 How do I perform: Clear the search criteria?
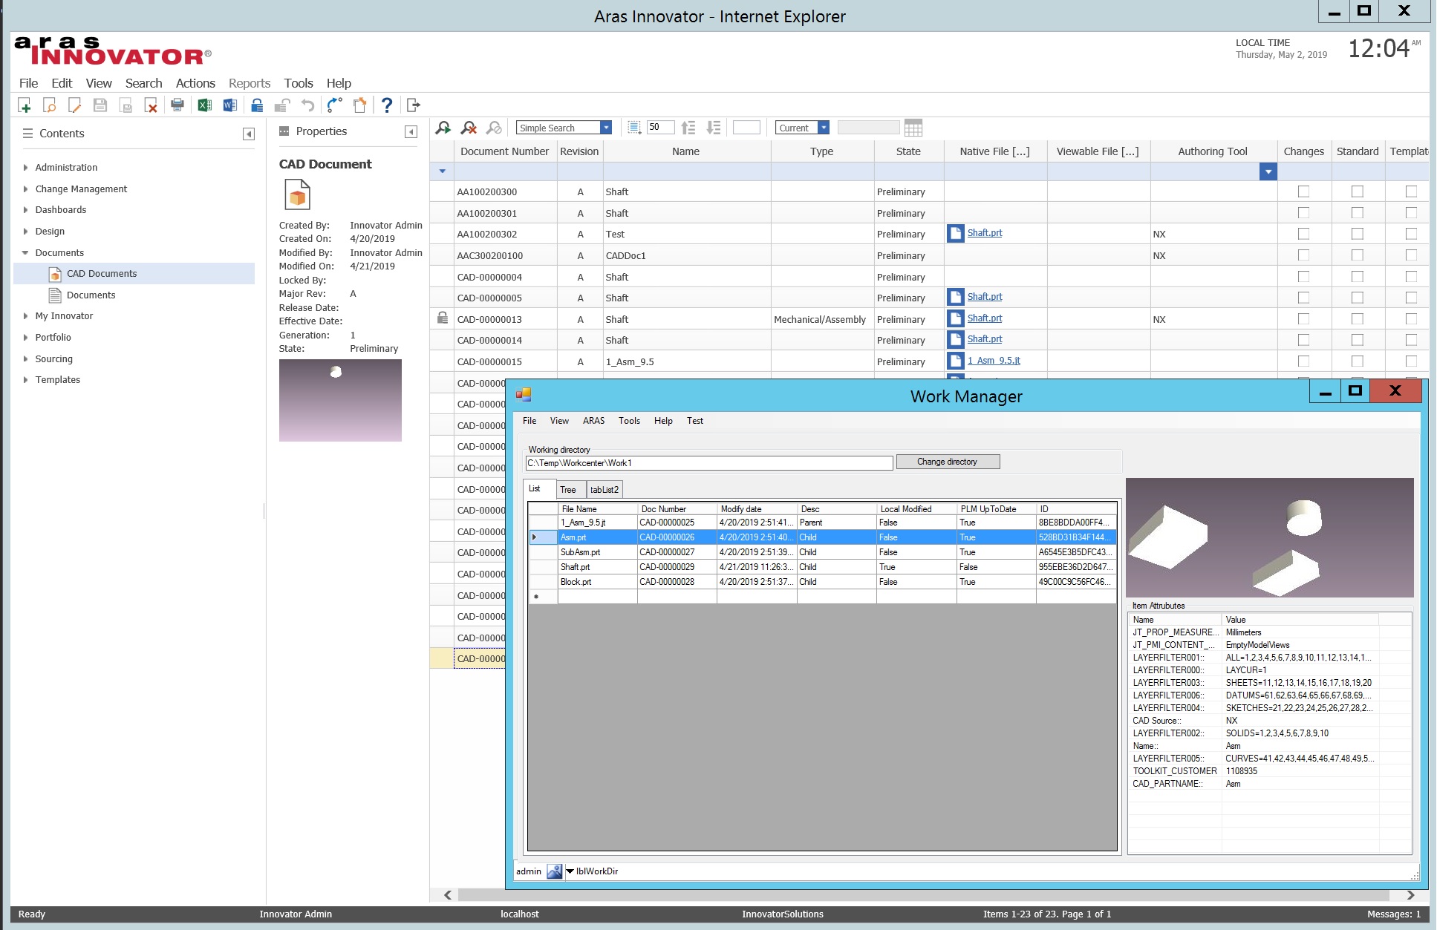469,128
